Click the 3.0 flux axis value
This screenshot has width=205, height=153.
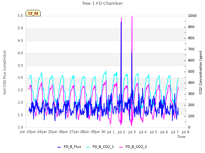coord(20,78)
